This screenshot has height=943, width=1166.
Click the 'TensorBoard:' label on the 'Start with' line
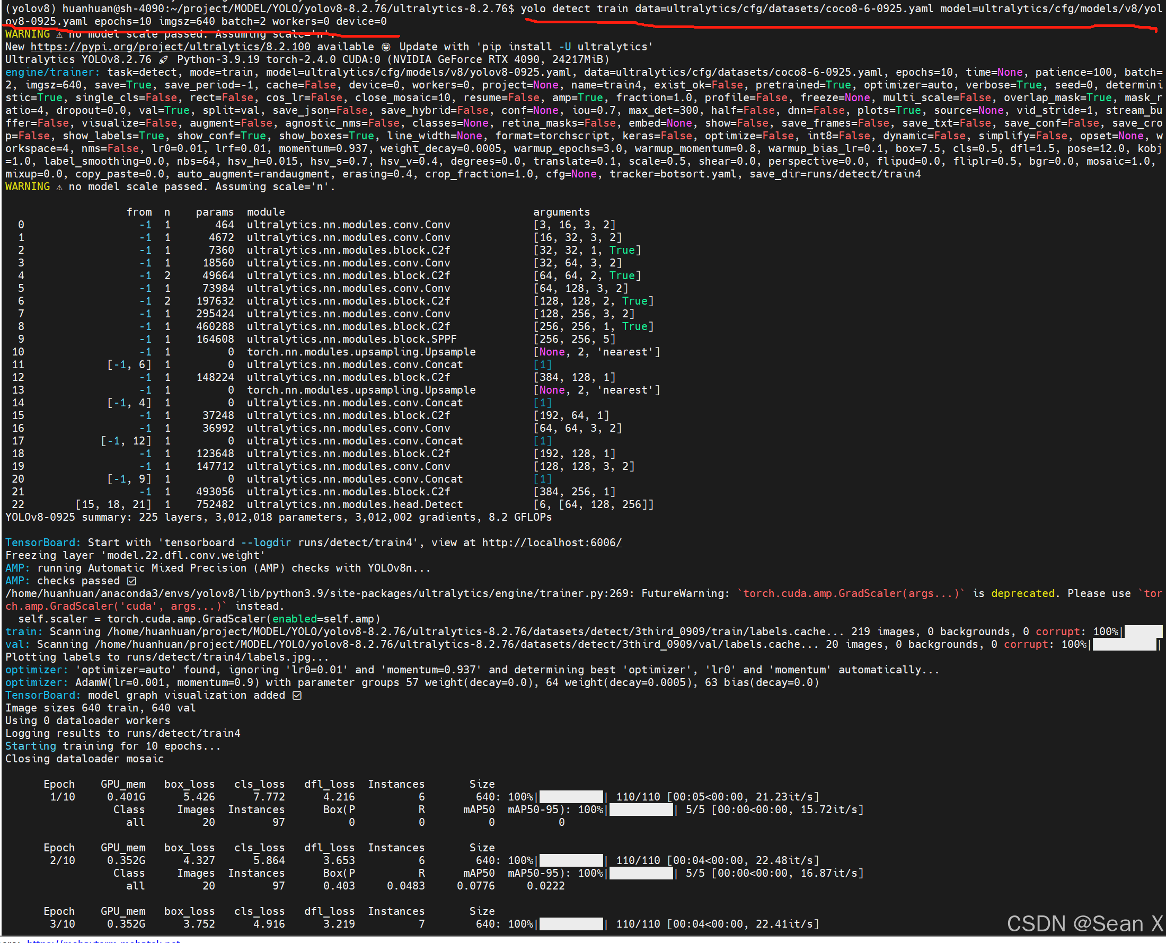pos(42,542)
